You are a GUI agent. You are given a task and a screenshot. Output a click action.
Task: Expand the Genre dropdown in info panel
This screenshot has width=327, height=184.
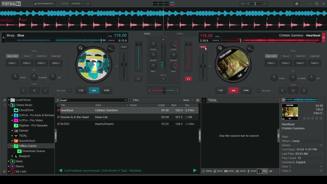click(321, 145)
